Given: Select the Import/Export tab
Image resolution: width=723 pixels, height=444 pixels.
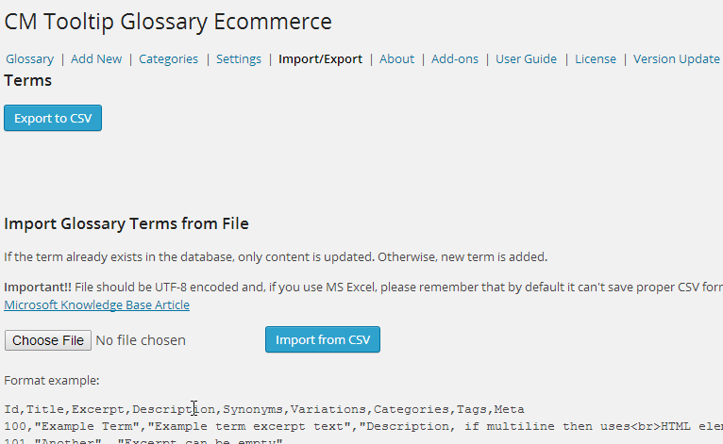Looking at the screenshot, I should point(321,59).
